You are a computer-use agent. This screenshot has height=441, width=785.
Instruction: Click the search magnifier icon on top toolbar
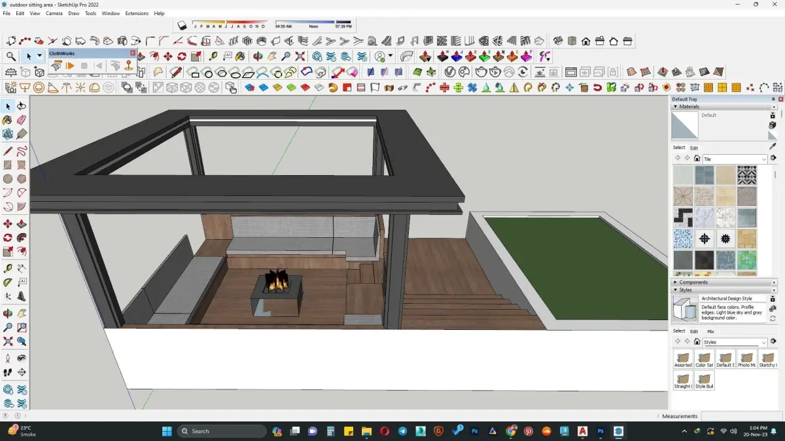tap(11, 57)
